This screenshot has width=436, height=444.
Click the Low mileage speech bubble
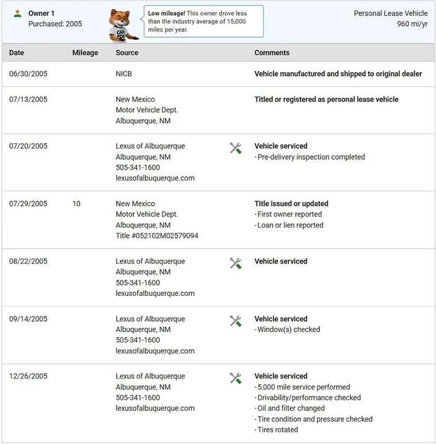click(204, 21)
